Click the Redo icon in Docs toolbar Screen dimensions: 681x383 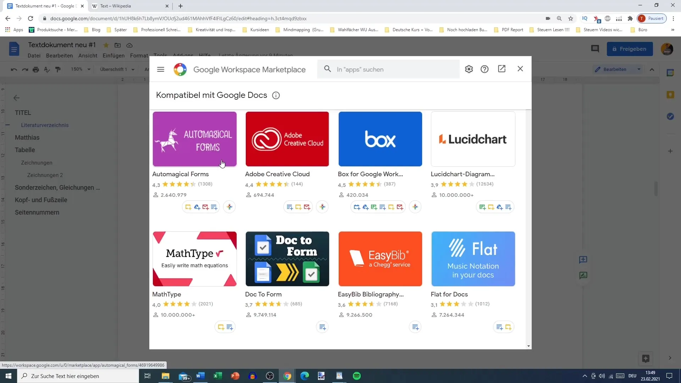(x=25, y=70)
